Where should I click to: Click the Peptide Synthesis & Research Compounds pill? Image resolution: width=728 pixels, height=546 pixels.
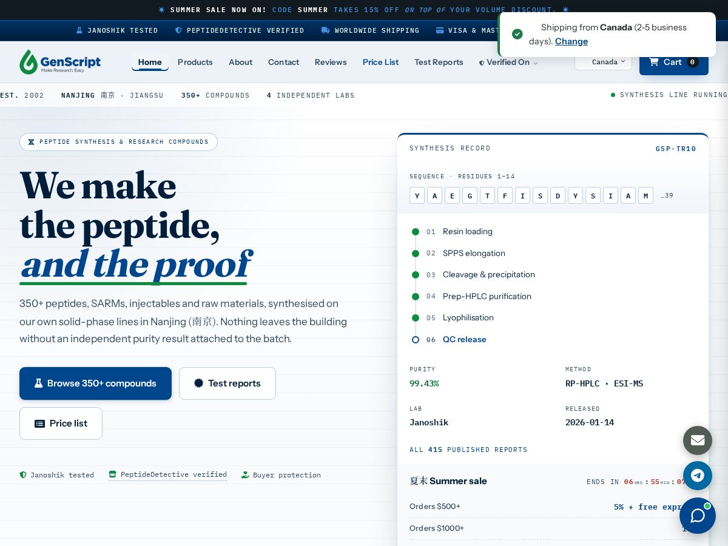pyautogui.click(x=118, y=142)
